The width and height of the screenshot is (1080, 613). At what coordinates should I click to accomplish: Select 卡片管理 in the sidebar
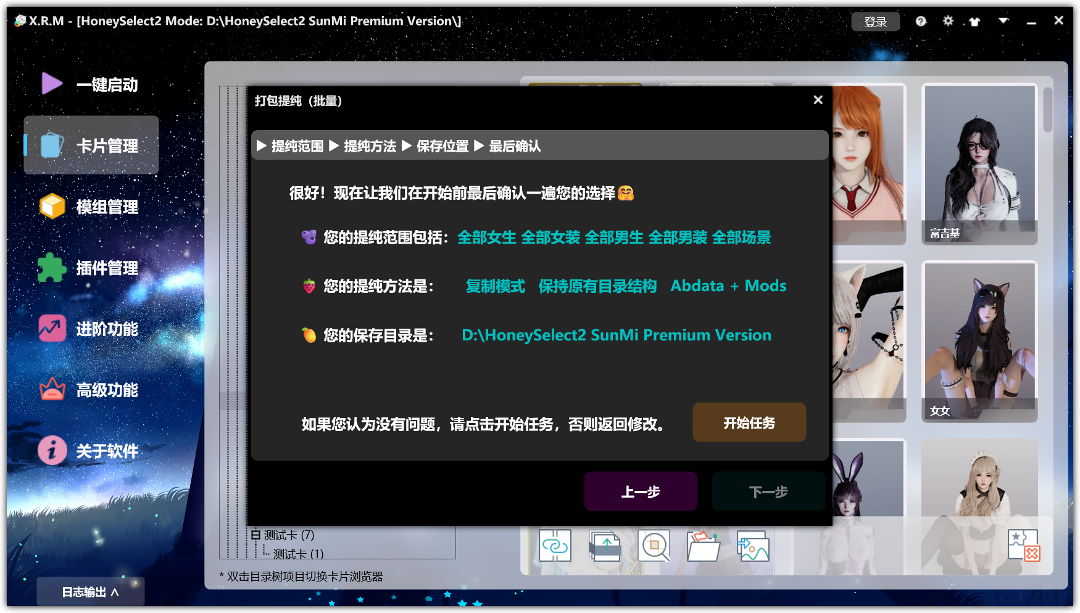point(91,146)
